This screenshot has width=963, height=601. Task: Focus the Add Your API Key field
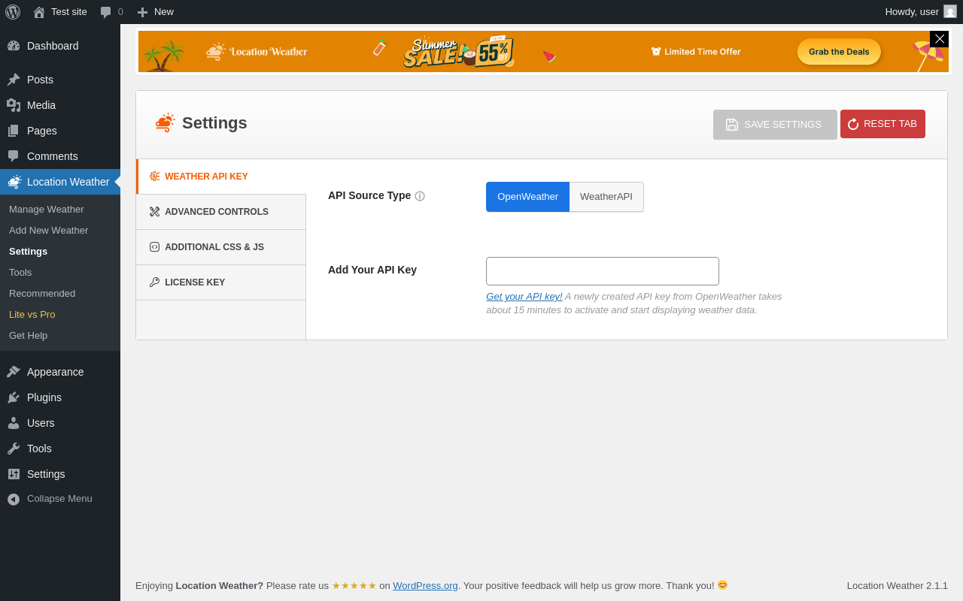(603, 271)
